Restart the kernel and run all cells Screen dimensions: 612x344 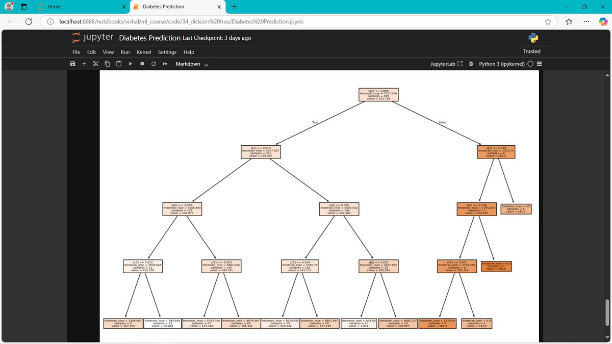pos(165,64)
